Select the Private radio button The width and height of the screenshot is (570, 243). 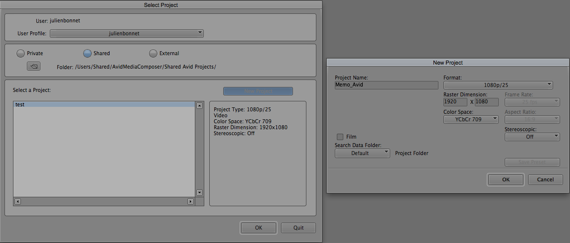(x=20, y=53)
